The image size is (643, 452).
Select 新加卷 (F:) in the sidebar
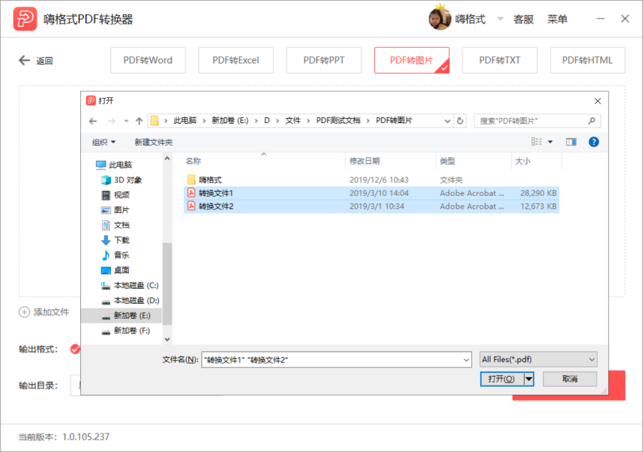[x=131, y=331]
